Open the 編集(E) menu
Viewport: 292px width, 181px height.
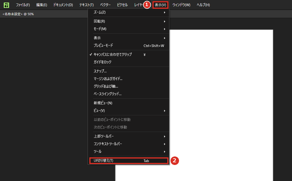(x=41, y=5)
